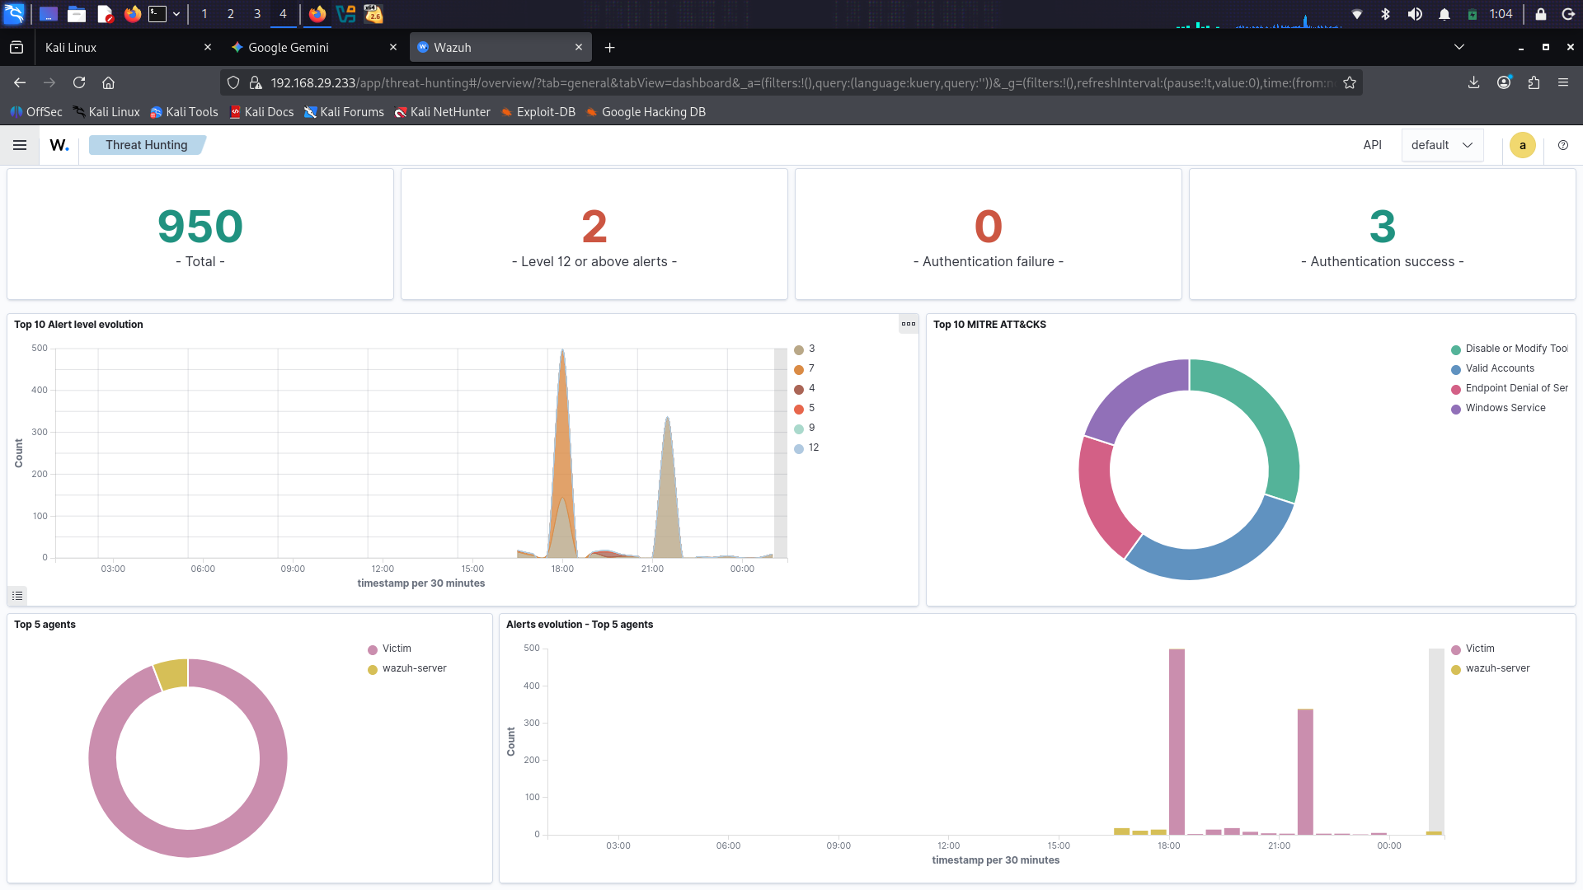This screenshot has width=1583, height=890.
Task: Expand the default index pattern dropdown
Action: (1441, 145)
